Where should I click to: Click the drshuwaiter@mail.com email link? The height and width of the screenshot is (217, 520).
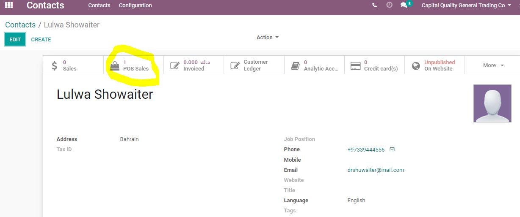[376, 170]
